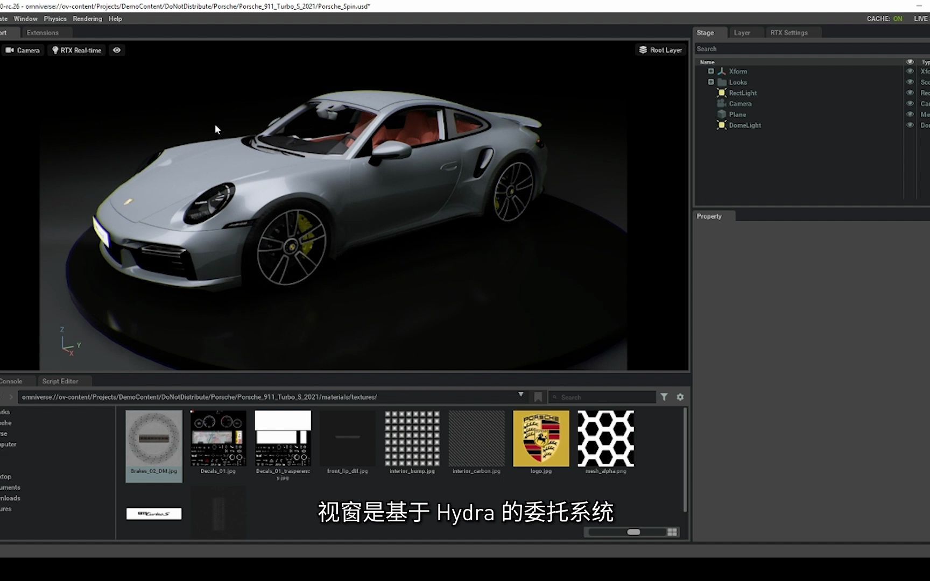Select the DomeLight item in Stage

click(744, 125)
